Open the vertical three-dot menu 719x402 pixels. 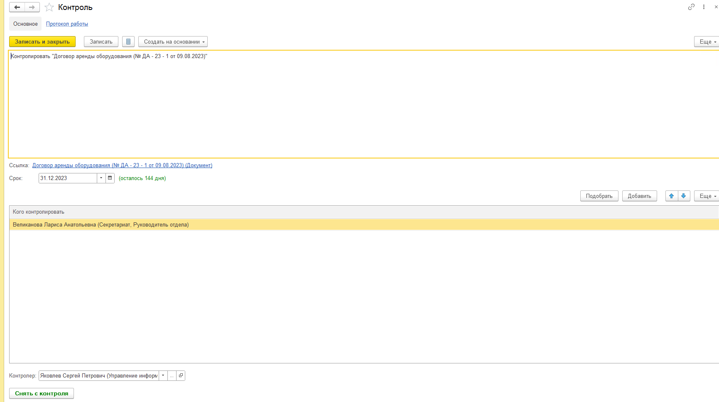[704, 7]
